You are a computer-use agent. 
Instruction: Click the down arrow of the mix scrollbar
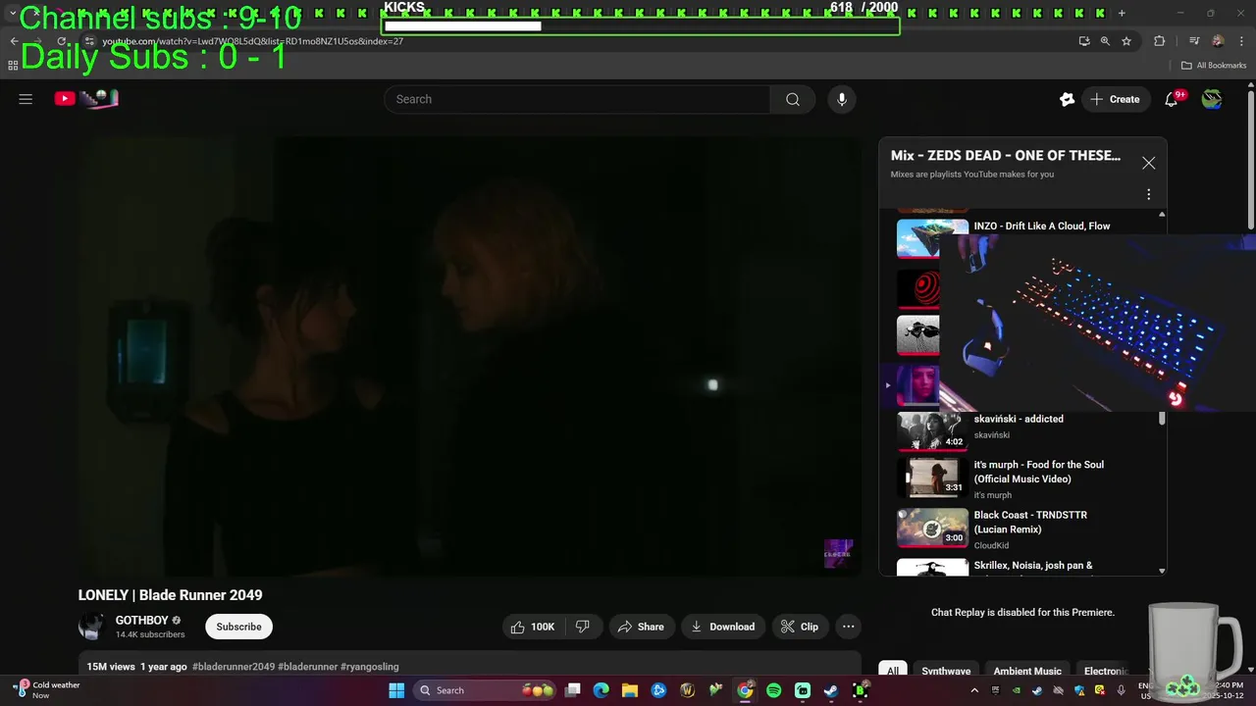point(1162,571)
